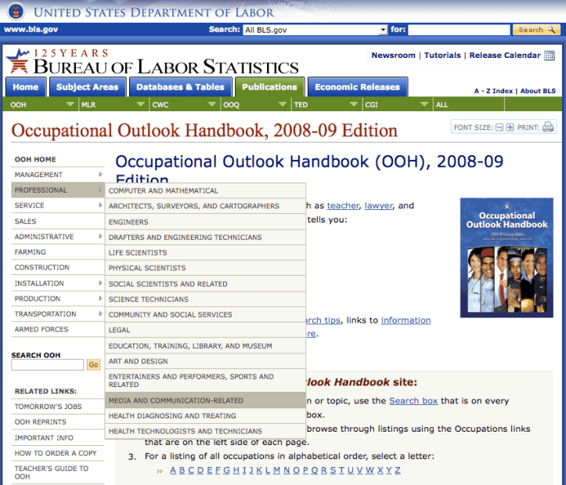Choose HEALTH DIAGNOSING AND TREATING

click(205, 415)
